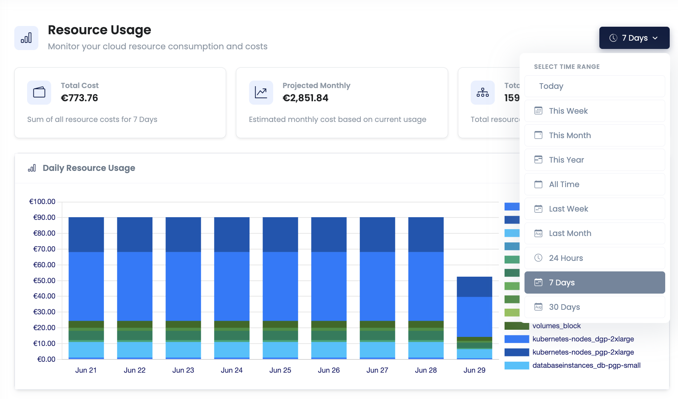Screen dimensions: 678x399
Task: Click the clock icon beside 24 Hours
Action: 538,258
